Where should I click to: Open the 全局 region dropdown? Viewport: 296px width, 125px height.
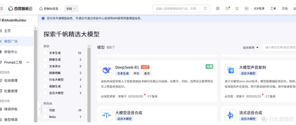[71, 9]
